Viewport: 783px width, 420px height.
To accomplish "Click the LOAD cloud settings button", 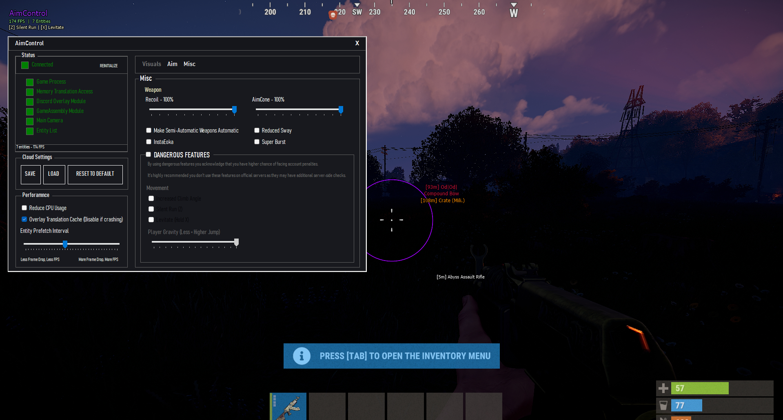I will [x=53, y=174].
